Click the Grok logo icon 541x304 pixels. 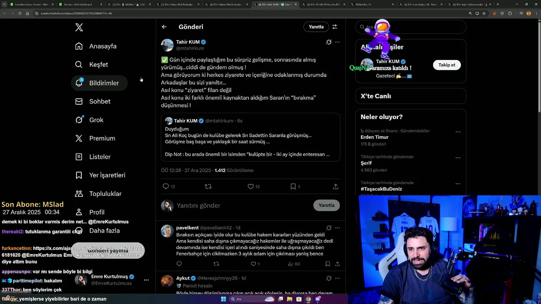pos(79,120)
